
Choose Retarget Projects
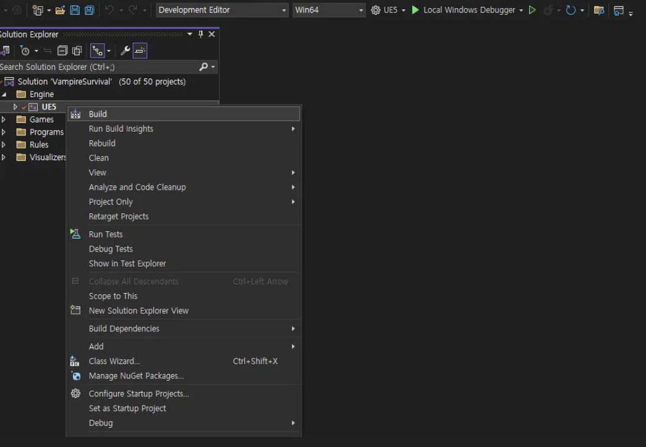(184, 216)
